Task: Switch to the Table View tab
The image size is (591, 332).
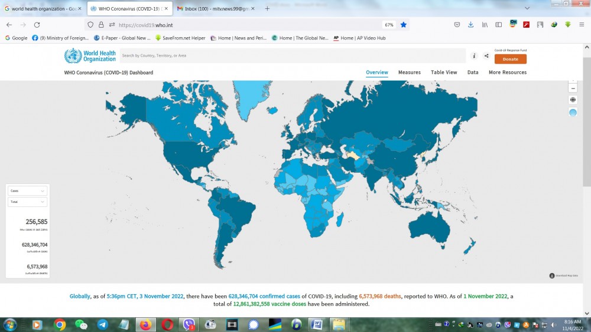Action: pyautogui.click(x=443, y=73)
